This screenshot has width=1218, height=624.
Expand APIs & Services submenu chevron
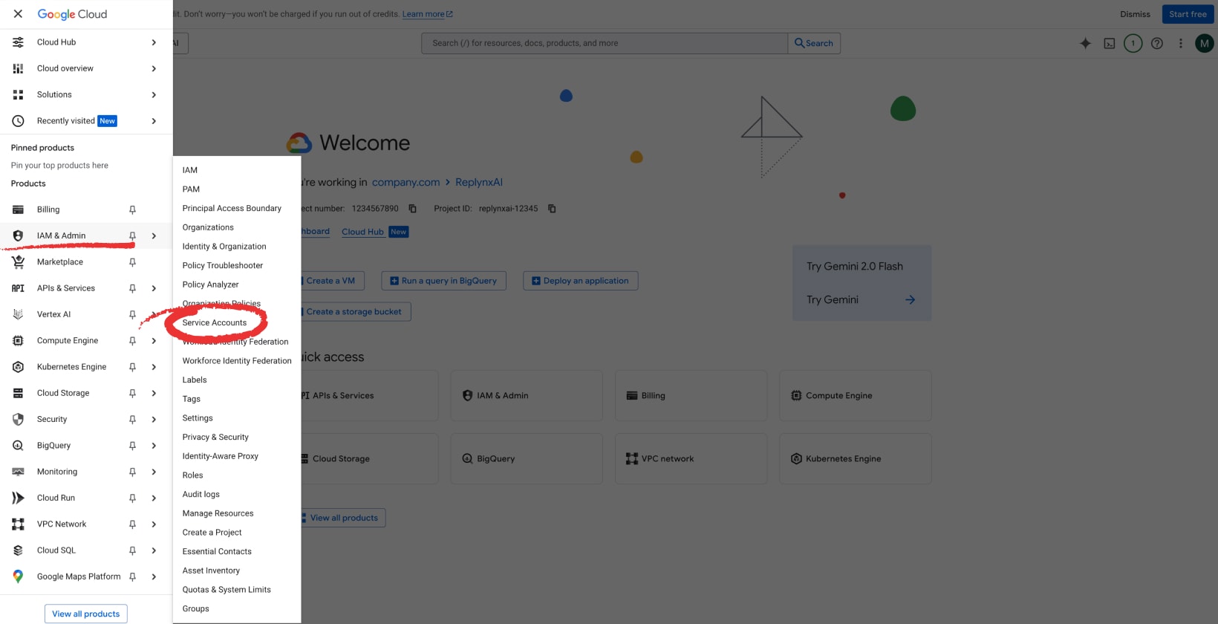[x=154, y=288]
